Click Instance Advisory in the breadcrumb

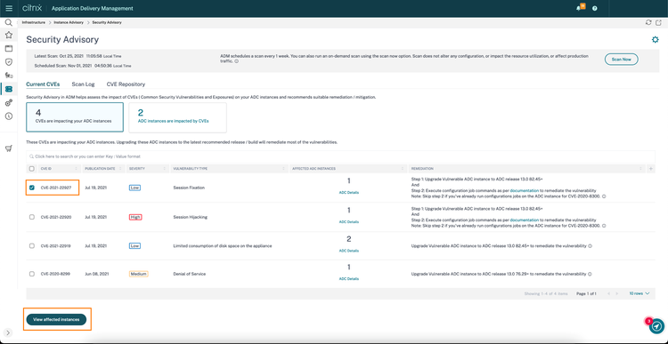[x=68, y=22]
